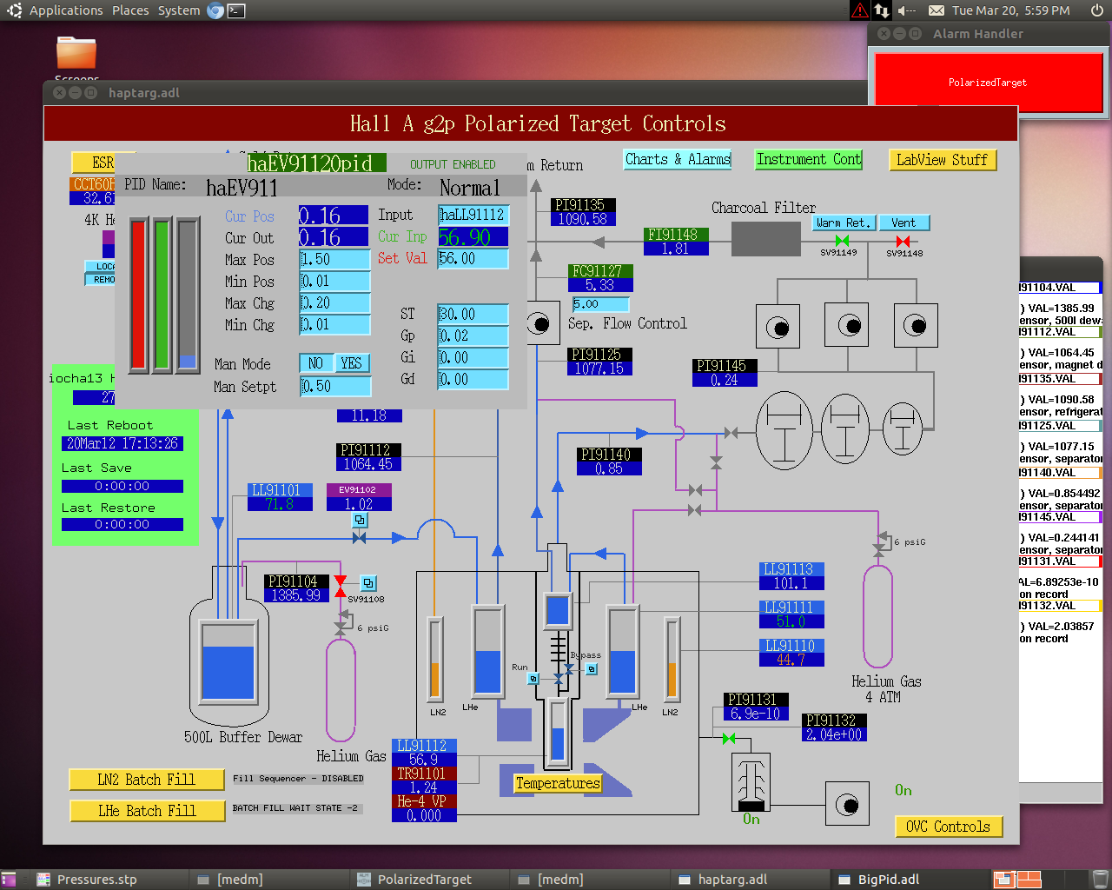
Task: Click Gp field showing 0.02
Action: [473, 335]
